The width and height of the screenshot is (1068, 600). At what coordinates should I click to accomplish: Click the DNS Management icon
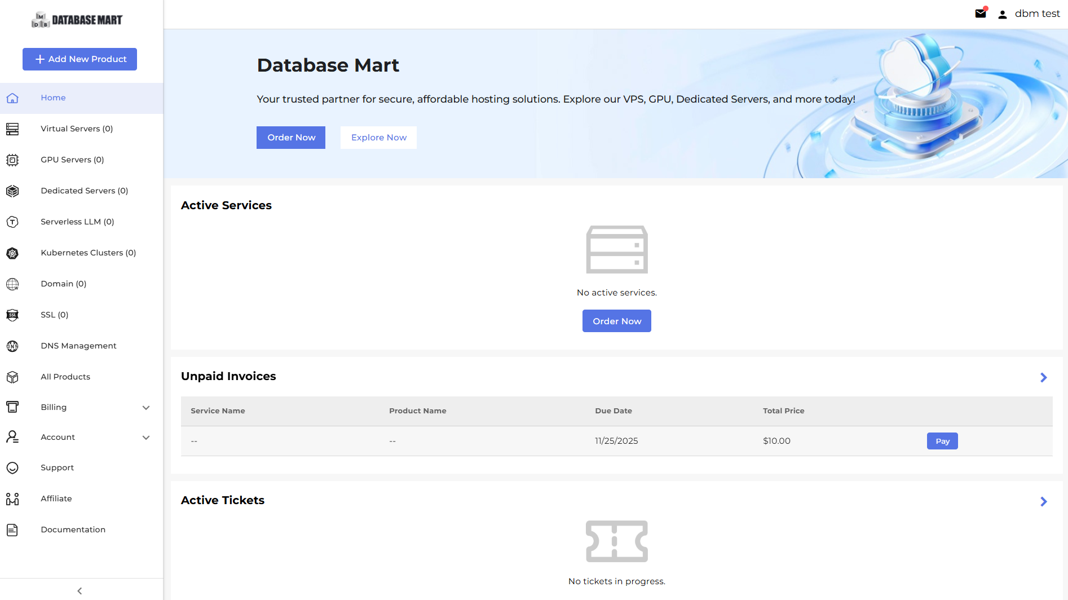tap(12, 346)
